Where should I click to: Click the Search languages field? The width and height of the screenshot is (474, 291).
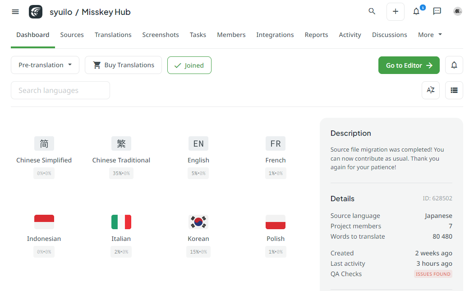click(60, 90)
